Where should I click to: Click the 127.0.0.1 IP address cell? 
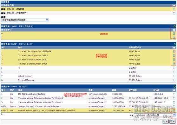[158, 94]
